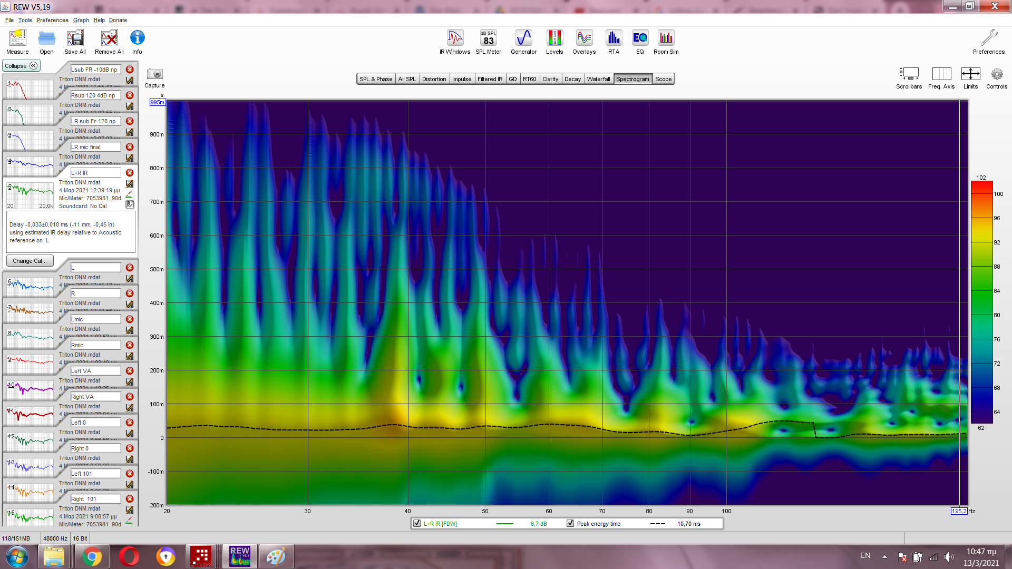
Task: Toggle the L+R IR trace checkbox
Action: tap(417, 523)
